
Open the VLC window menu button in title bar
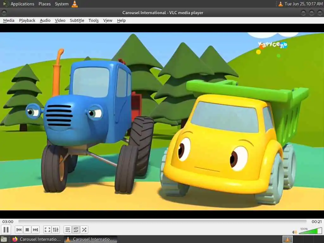4,13
